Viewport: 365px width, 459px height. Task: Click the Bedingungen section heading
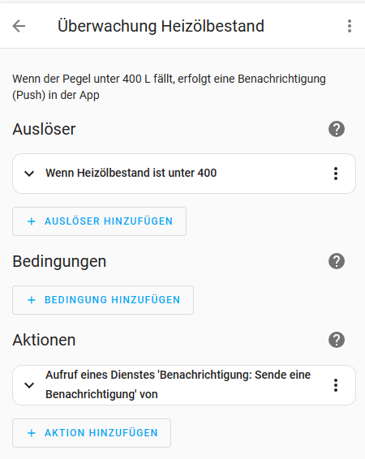59,261
